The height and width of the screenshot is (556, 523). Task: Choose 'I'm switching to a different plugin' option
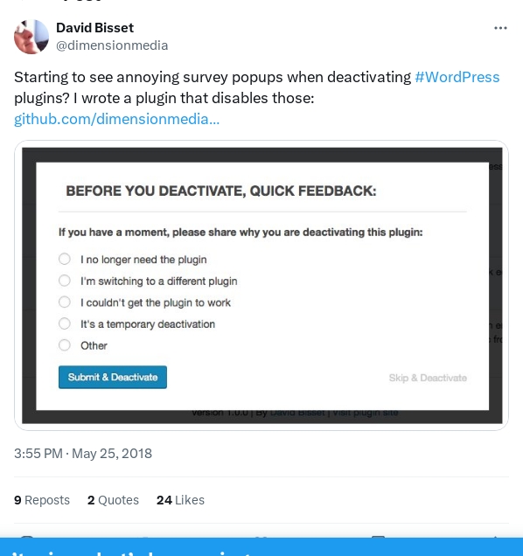pyautogui.click(x=65, y=281)
